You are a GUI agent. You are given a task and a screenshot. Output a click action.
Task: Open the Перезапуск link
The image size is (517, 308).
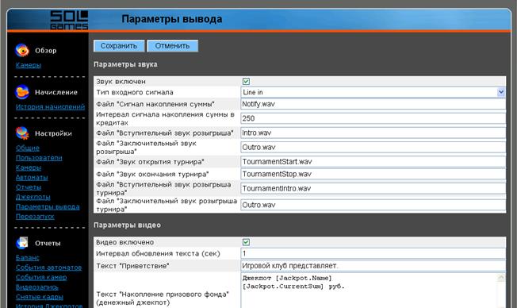35,217
